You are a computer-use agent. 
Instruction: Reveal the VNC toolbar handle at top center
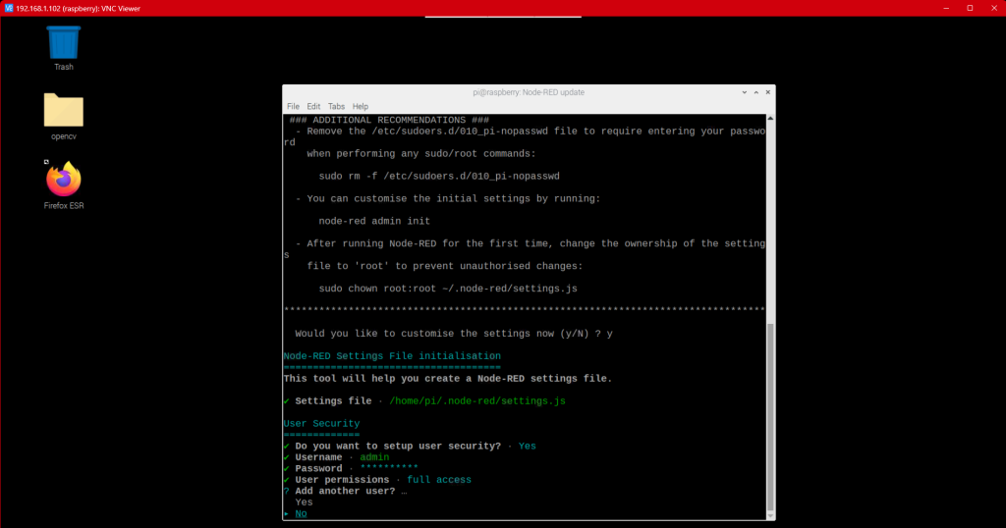pos(503,18)
